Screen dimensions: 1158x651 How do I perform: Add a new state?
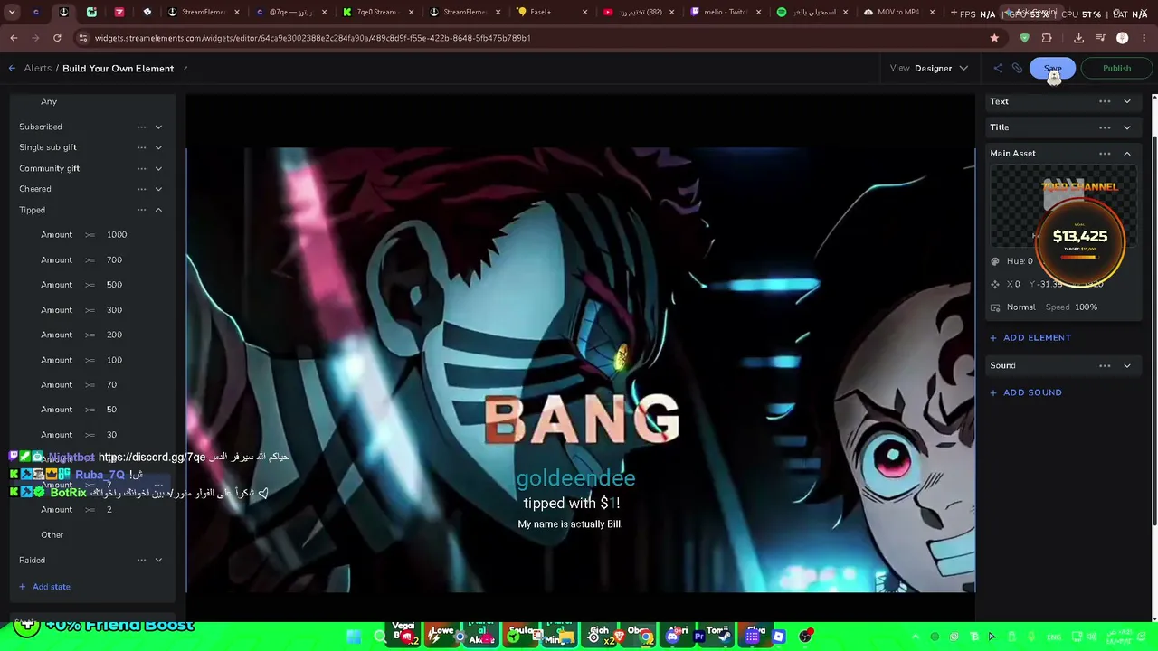click(44, 587)
